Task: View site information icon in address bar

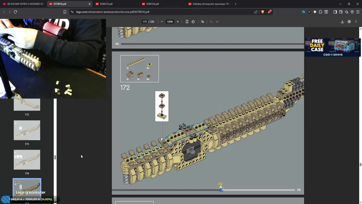Action: point(72,12)
